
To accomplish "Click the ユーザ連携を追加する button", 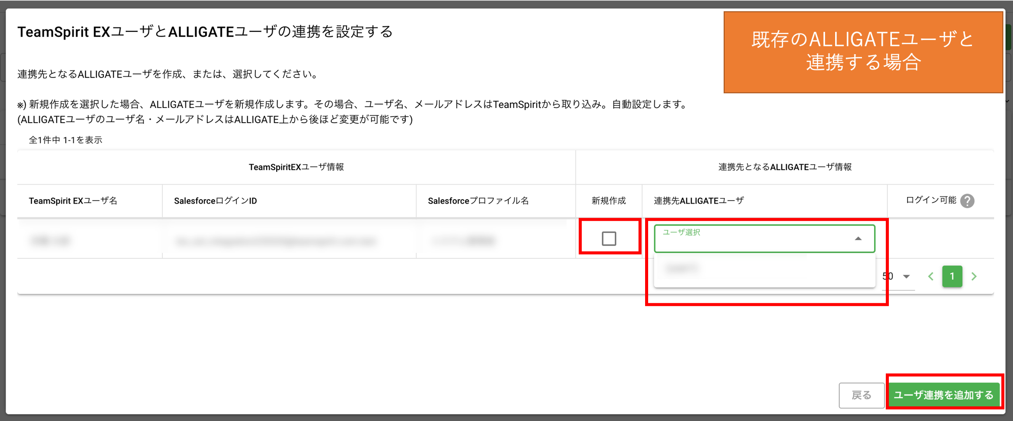I will coord(944,395).
